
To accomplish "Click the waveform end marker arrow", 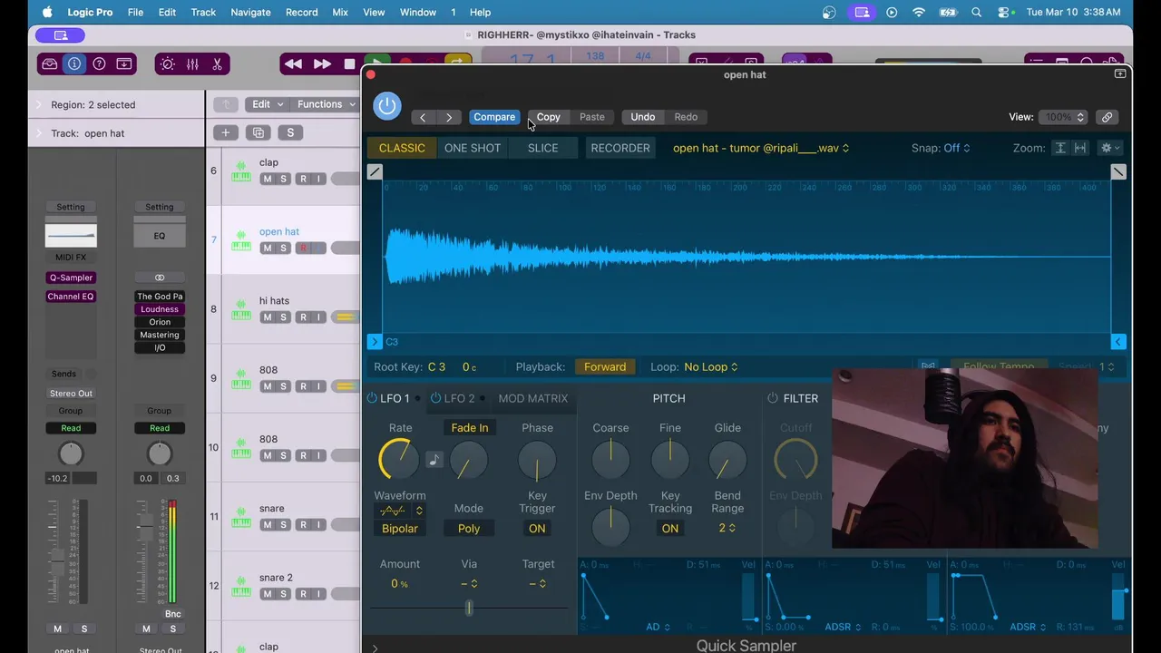I will click(x=1117, y=342).
